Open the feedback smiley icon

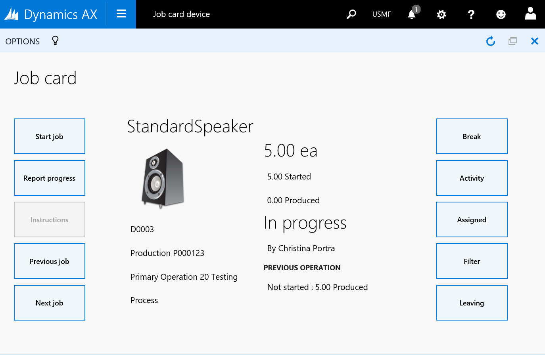click(x=501, y=15)
